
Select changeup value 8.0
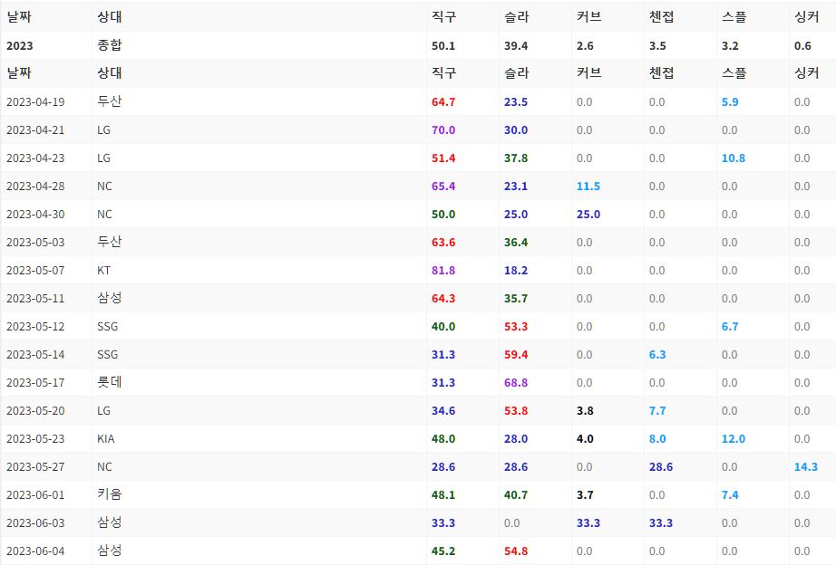(x=657, y=439)
